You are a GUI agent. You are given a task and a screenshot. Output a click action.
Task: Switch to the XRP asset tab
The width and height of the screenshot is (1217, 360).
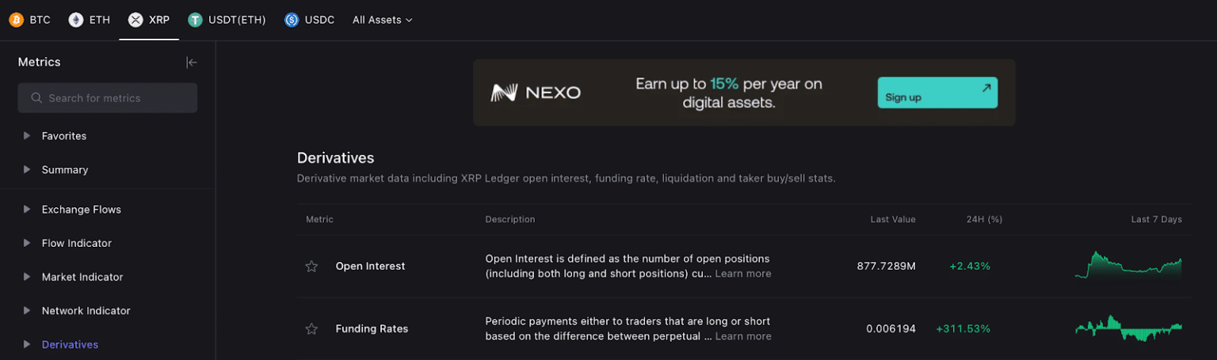(x=149, y=20)
